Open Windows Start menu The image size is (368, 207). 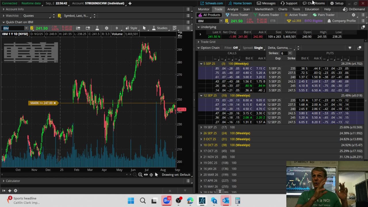[131, 200]
